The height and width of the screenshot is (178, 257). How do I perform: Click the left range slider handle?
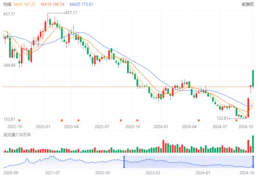tap(124, 162)
